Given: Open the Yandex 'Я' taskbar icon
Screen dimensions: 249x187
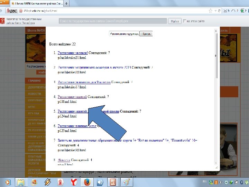Looking at the screenshot, I should click(61, 182).
